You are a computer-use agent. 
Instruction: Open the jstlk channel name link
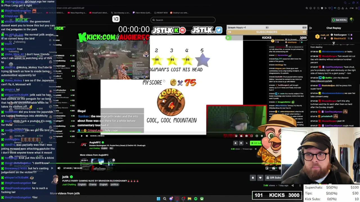pos(65,177)
